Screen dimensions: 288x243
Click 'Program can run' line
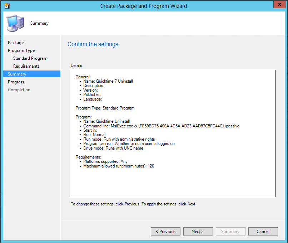click(x=129, y=144)
